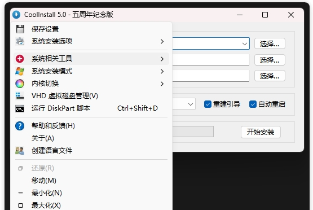Maximize the CoolInstall window

tap(265, 15)
